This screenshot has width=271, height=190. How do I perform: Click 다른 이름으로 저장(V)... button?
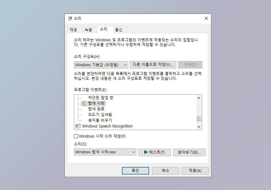[153, 65]
